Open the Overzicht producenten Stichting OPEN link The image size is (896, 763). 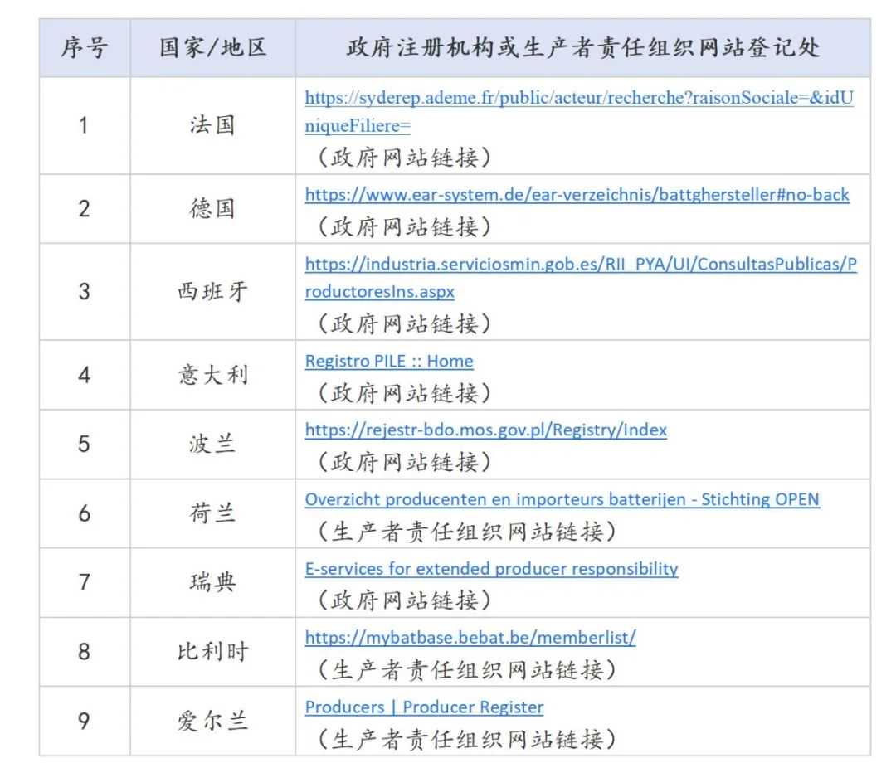point(562,500)
